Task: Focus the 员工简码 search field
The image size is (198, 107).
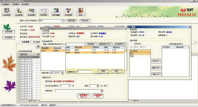Action: [140, 47]
